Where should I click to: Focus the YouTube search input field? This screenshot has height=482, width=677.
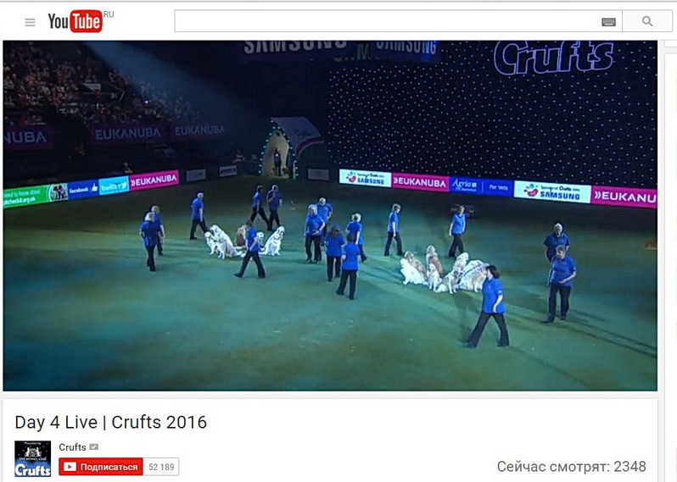[398, 21]
